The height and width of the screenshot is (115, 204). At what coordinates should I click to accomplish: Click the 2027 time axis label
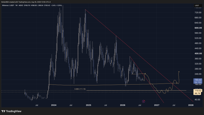(x=157, y=105)
